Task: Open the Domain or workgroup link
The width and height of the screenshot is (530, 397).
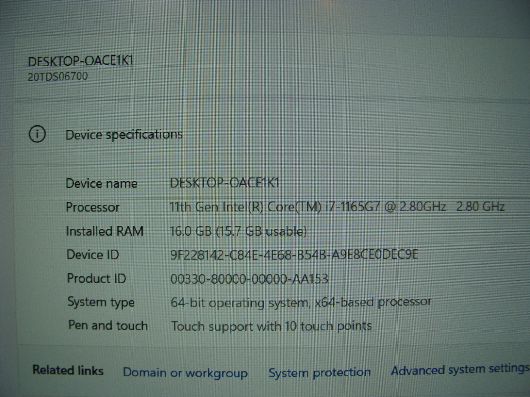Action: [185, 373]
